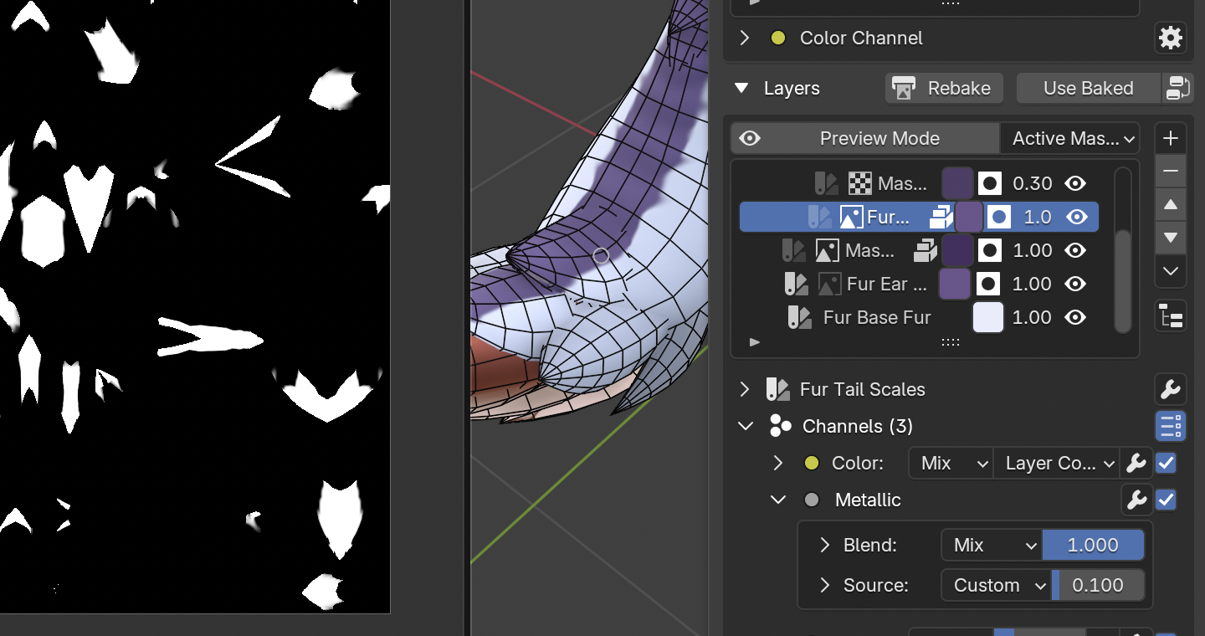This screenshot has height=636, width=1205.
Task: Add a new layer with plus button
Action: 1170,138
